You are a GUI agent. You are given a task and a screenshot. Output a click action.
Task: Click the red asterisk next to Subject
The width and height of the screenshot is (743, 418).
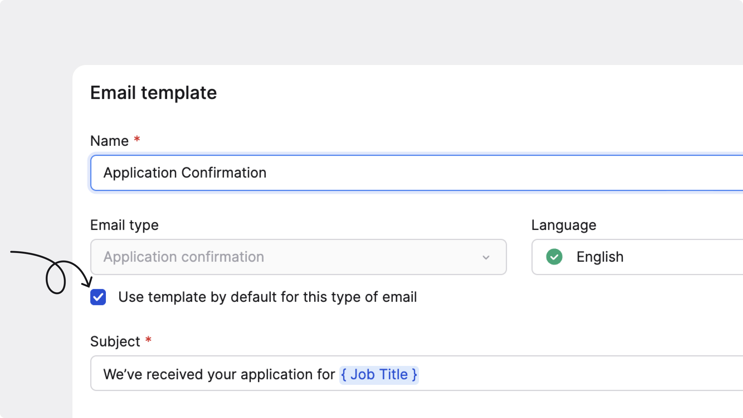pyautogui.click(x=148, y=340)
